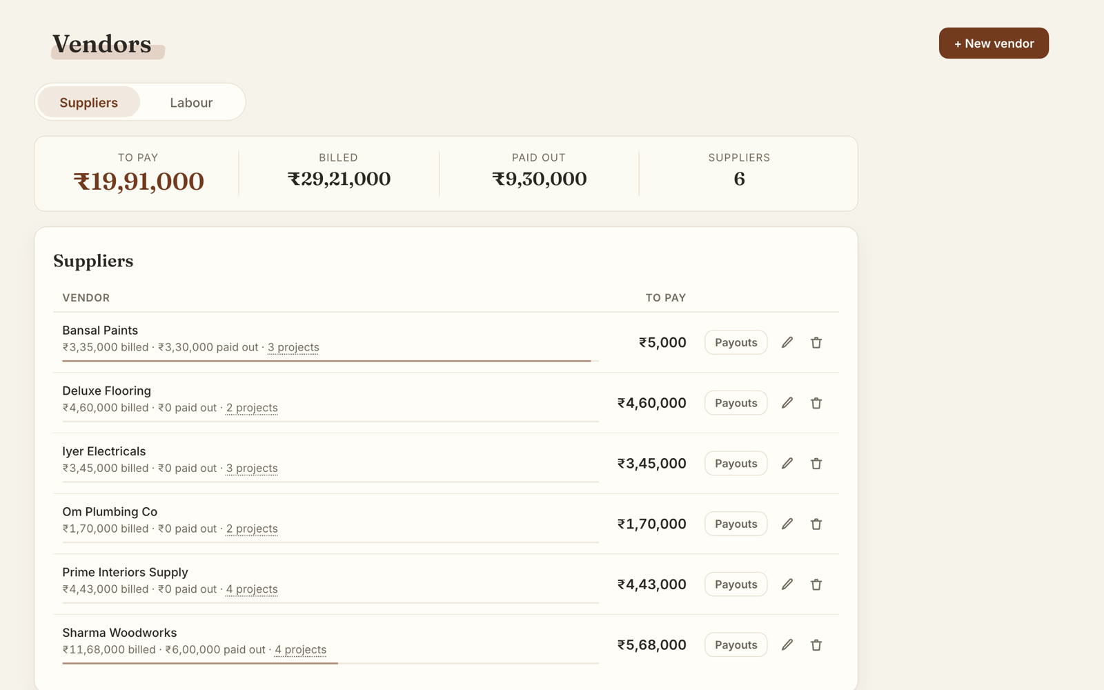Add a new vendor
This screenshot has width=1104, height=690.
[x=994, y=43]
